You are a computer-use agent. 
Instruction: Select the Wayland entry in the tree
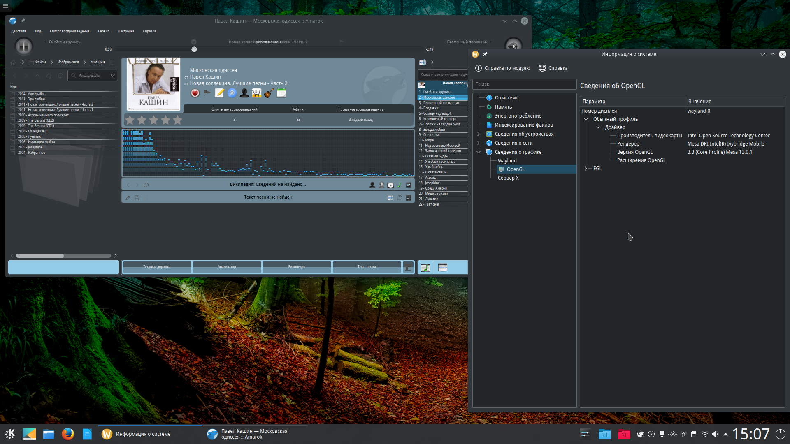[507, 161]
